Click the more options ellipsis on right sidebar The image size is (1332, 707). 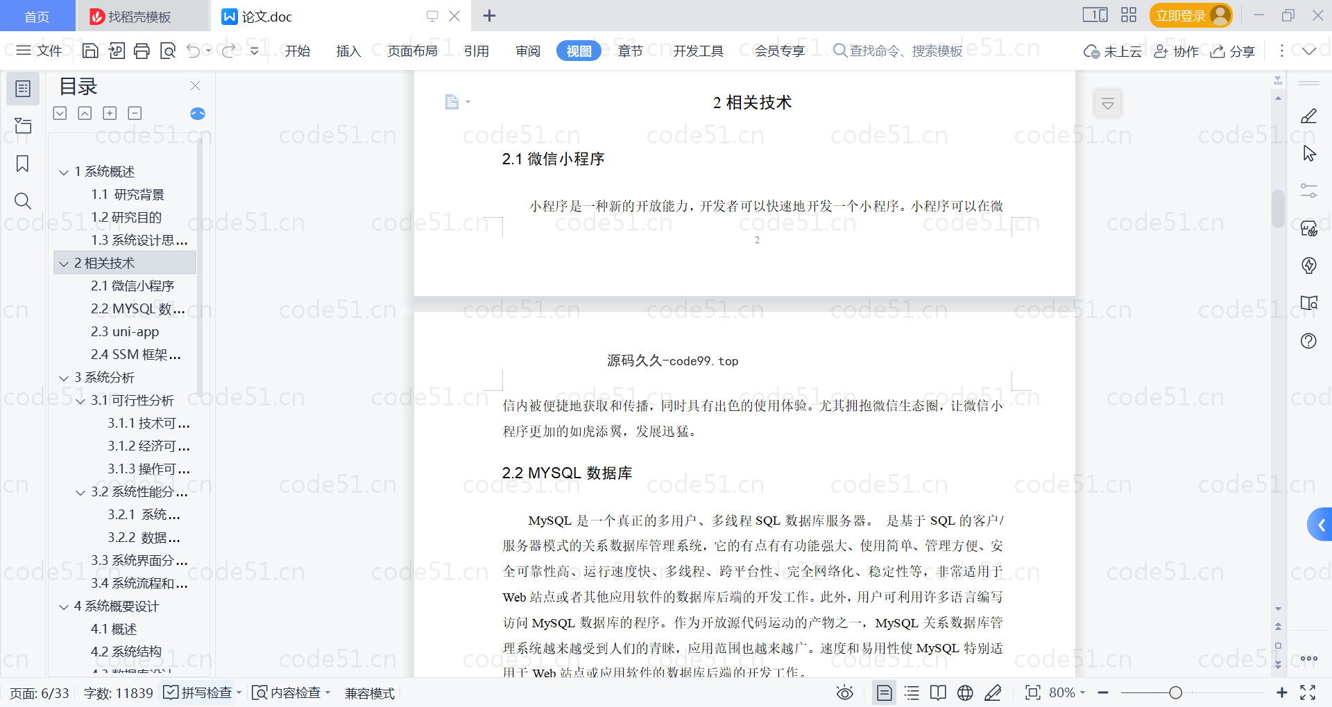[1309, 658]
